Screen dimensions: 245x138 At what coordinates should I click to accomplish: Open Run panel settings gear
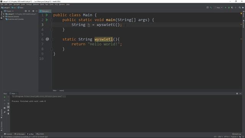(237, 94)
